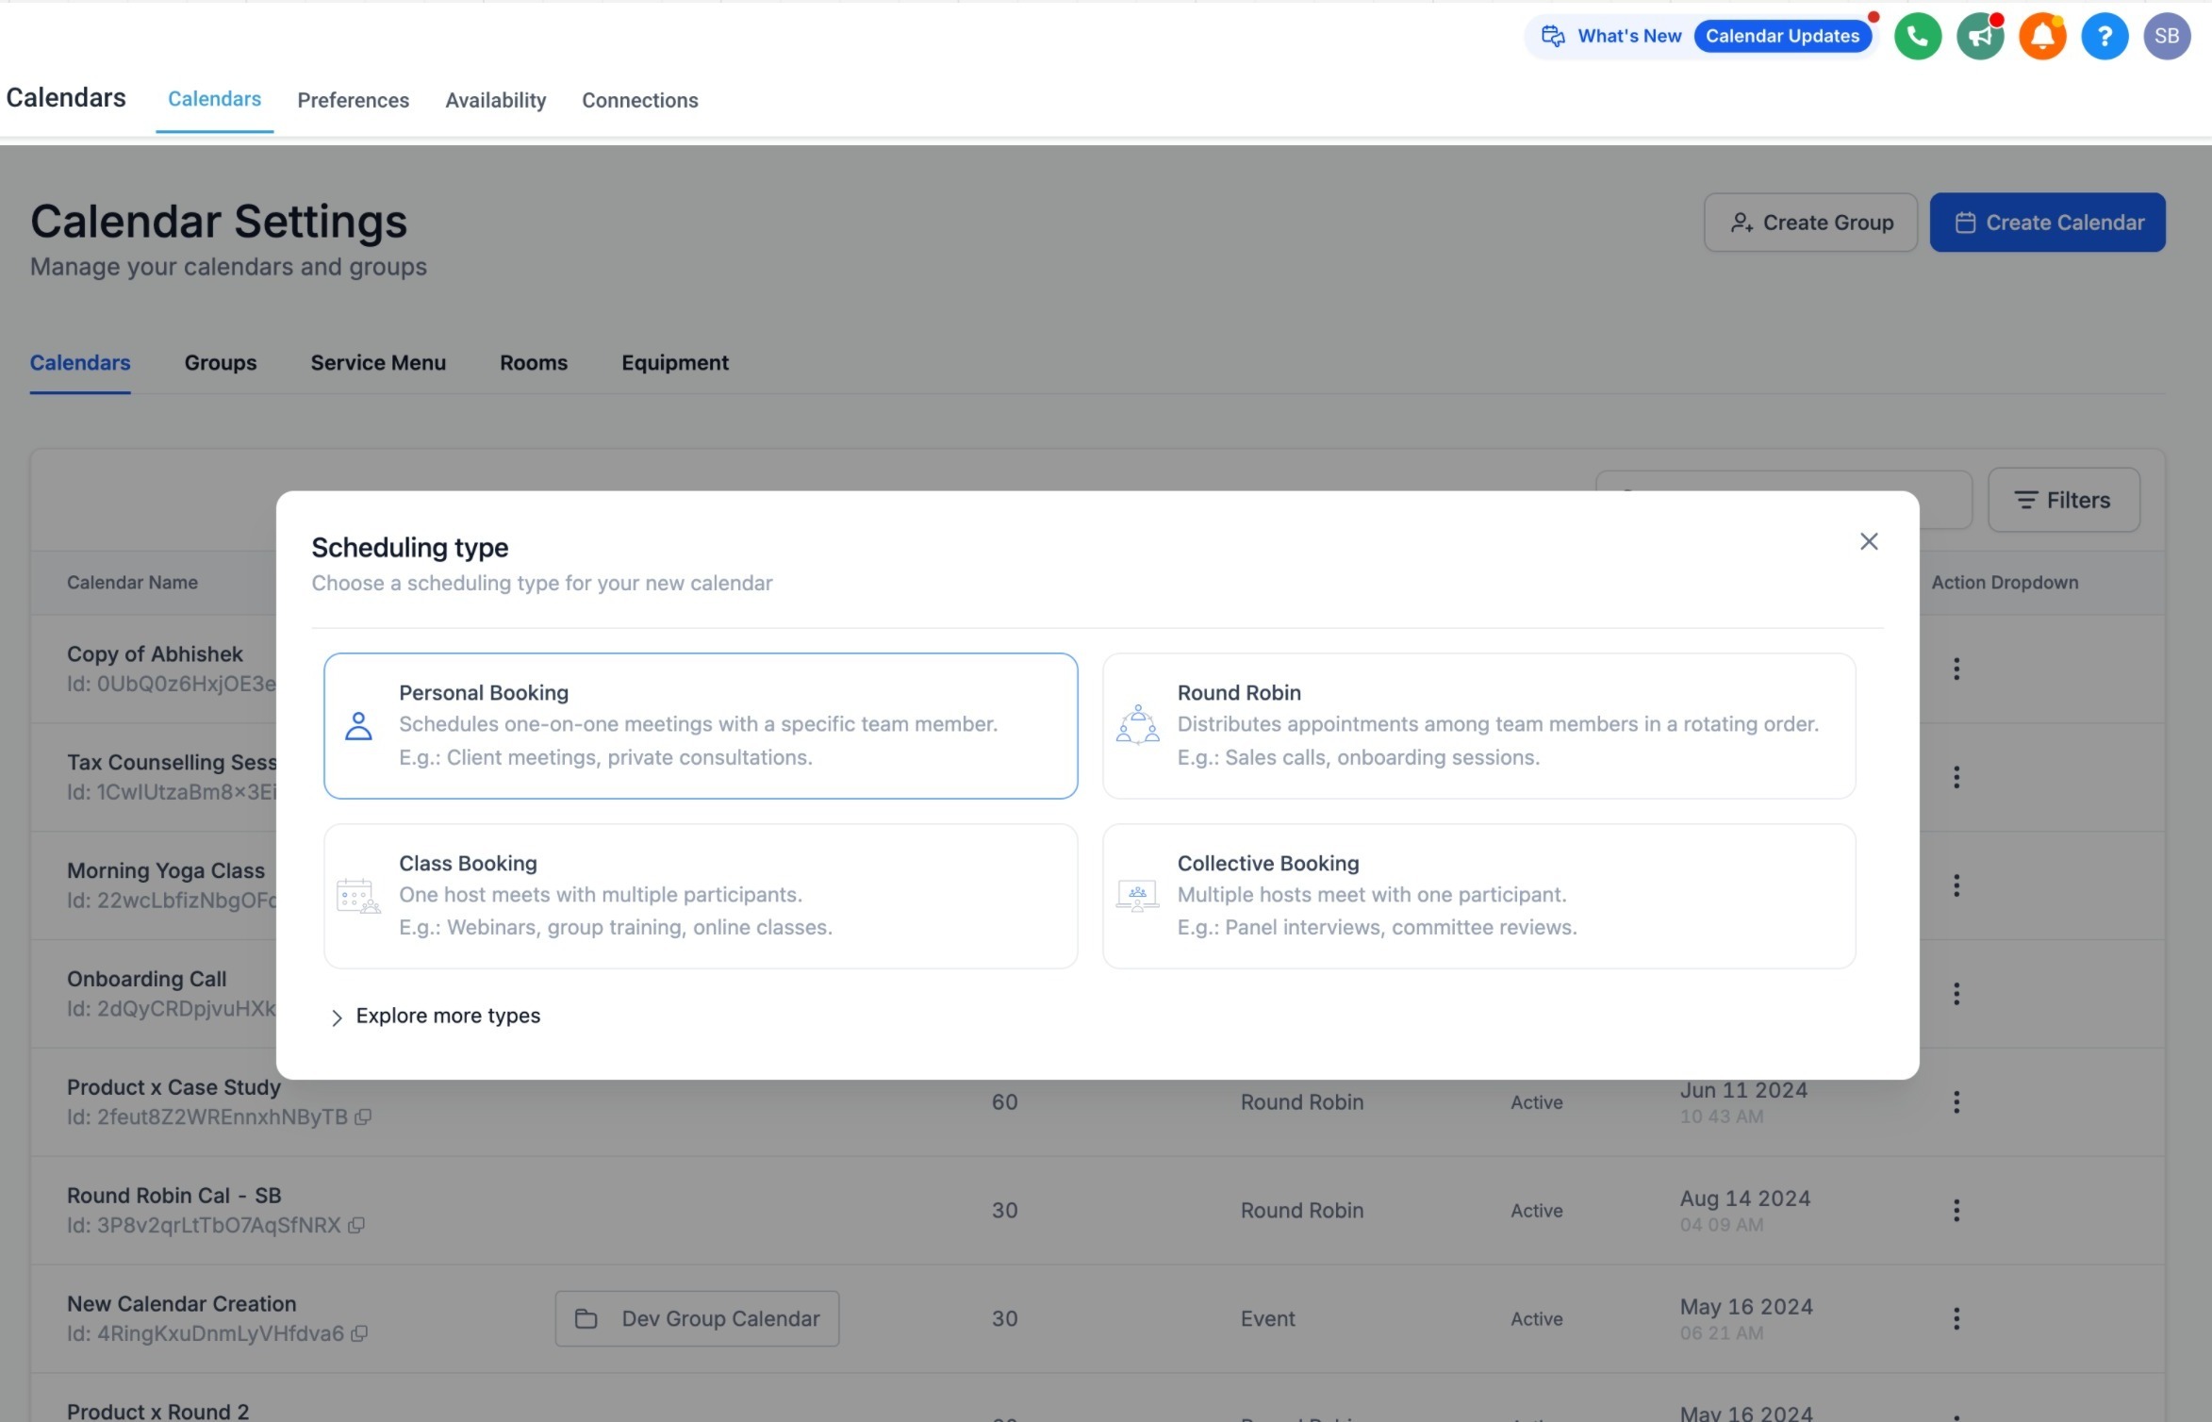2212x1422 pixels.
Task: Switch to the Availability tab
Action: click(496, 100)
